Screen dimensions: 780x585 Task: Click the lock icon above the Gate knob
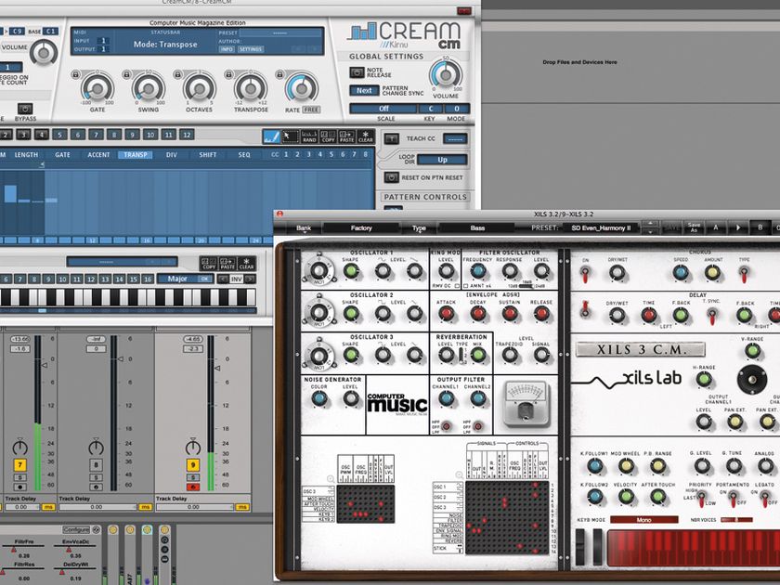[x=75, y=75]
